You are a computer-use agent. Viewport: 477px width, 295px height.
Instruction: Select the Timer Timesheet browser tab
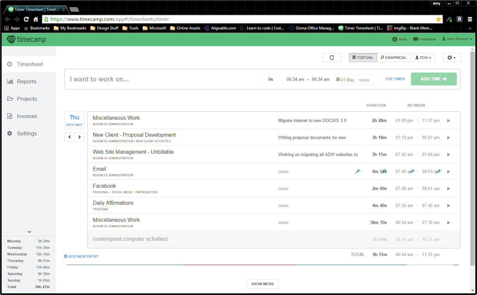point(36,9)
